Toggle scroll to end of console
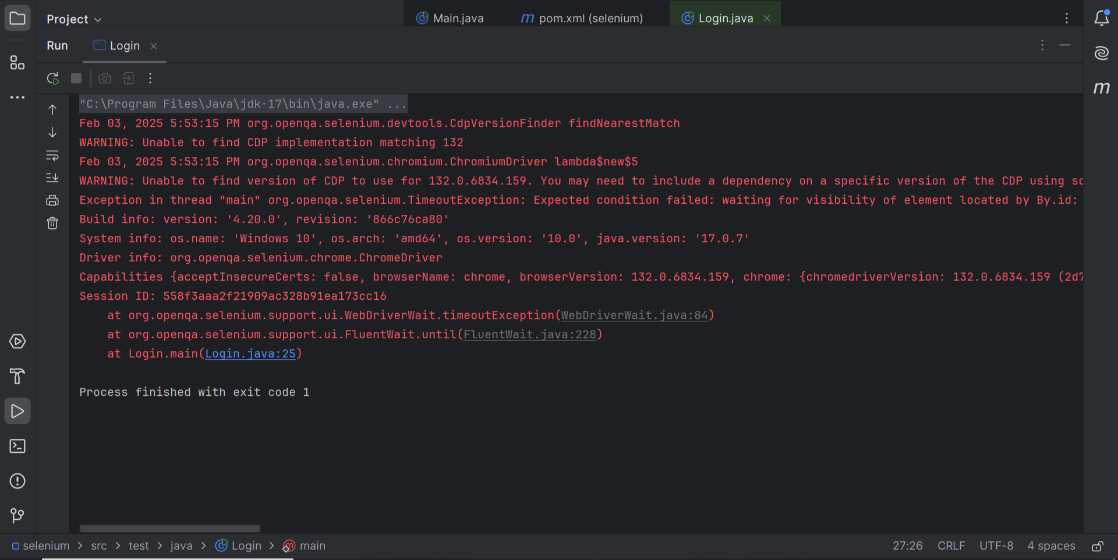 52,178
